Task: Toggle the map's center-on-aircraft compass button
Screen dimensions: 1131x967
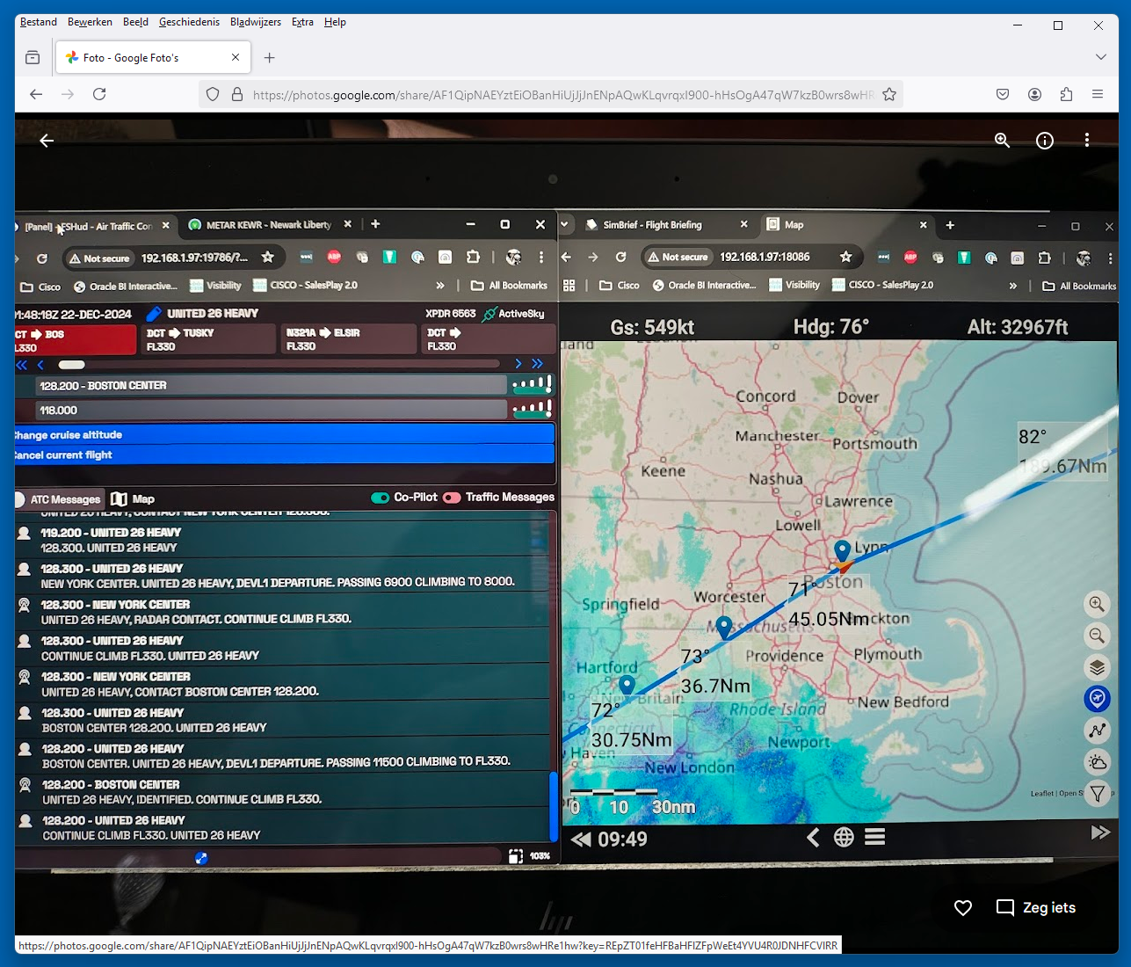Action: (1097, 699)
